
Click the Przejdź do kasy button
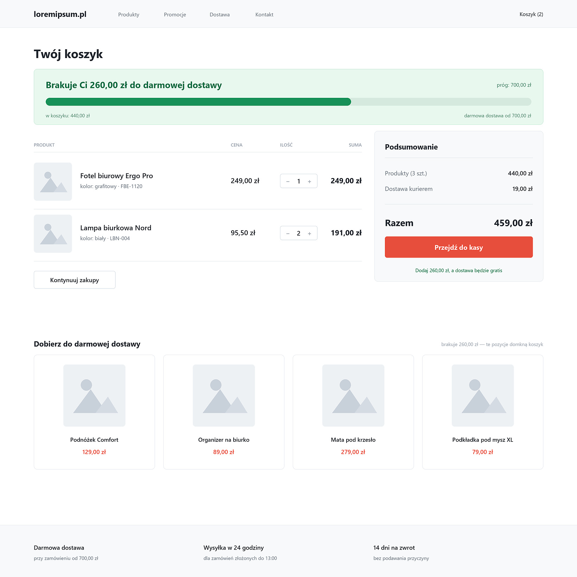click(x=459, y=247)
